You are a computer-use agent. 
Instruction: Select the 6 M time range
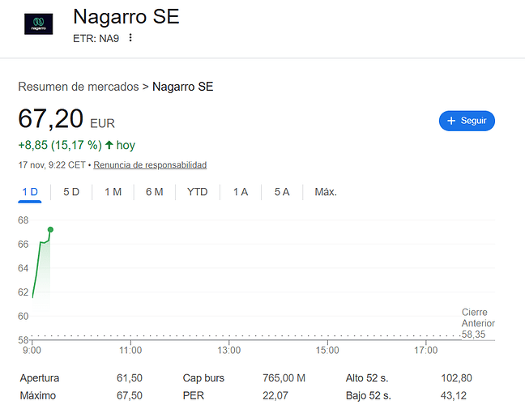(154, 192)
